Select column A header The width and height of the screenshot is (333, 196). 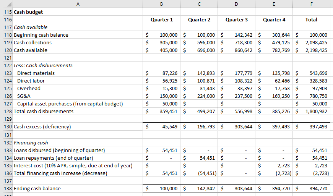click(78, 4)
